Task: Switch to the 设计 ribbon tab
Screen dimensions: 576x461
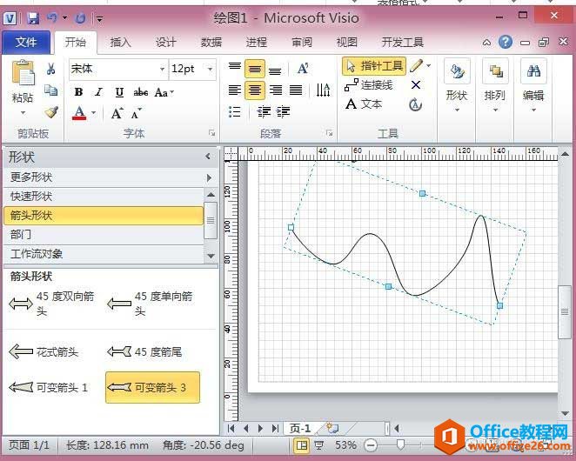Action: (x=165, y=43)
